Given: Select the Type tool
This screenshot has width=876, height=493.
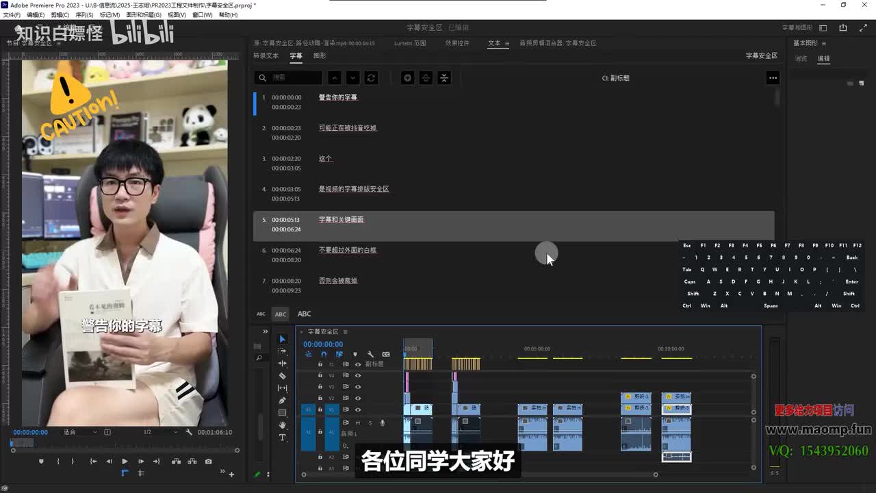Looking at the screenshot, I should coord(282,438).
